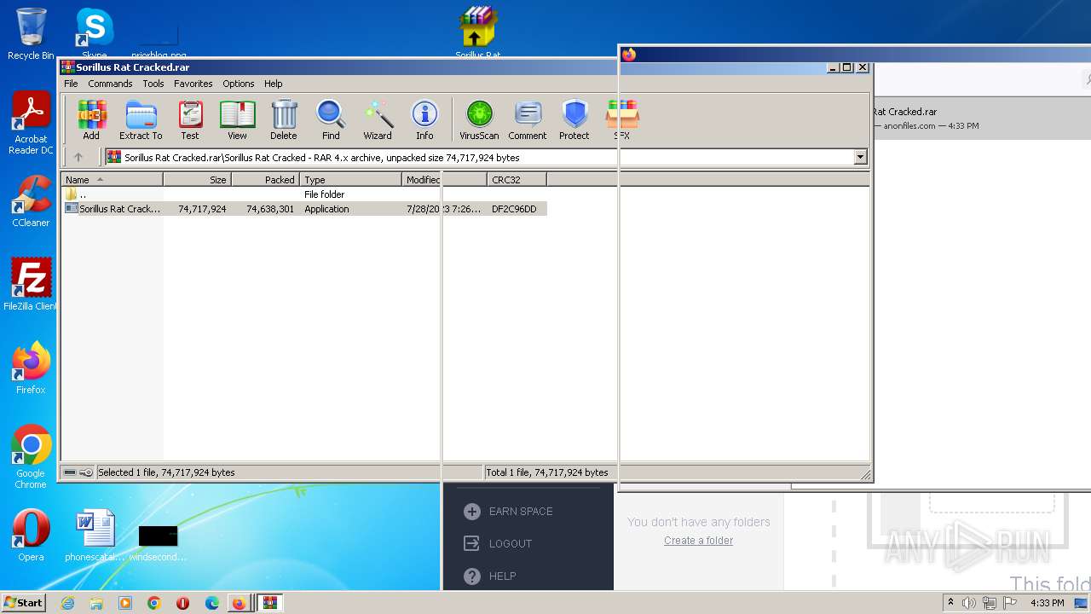Sort by the Size column header
Image resolution: width=1091 pixels, height=614 pixels.
point(197,180)
